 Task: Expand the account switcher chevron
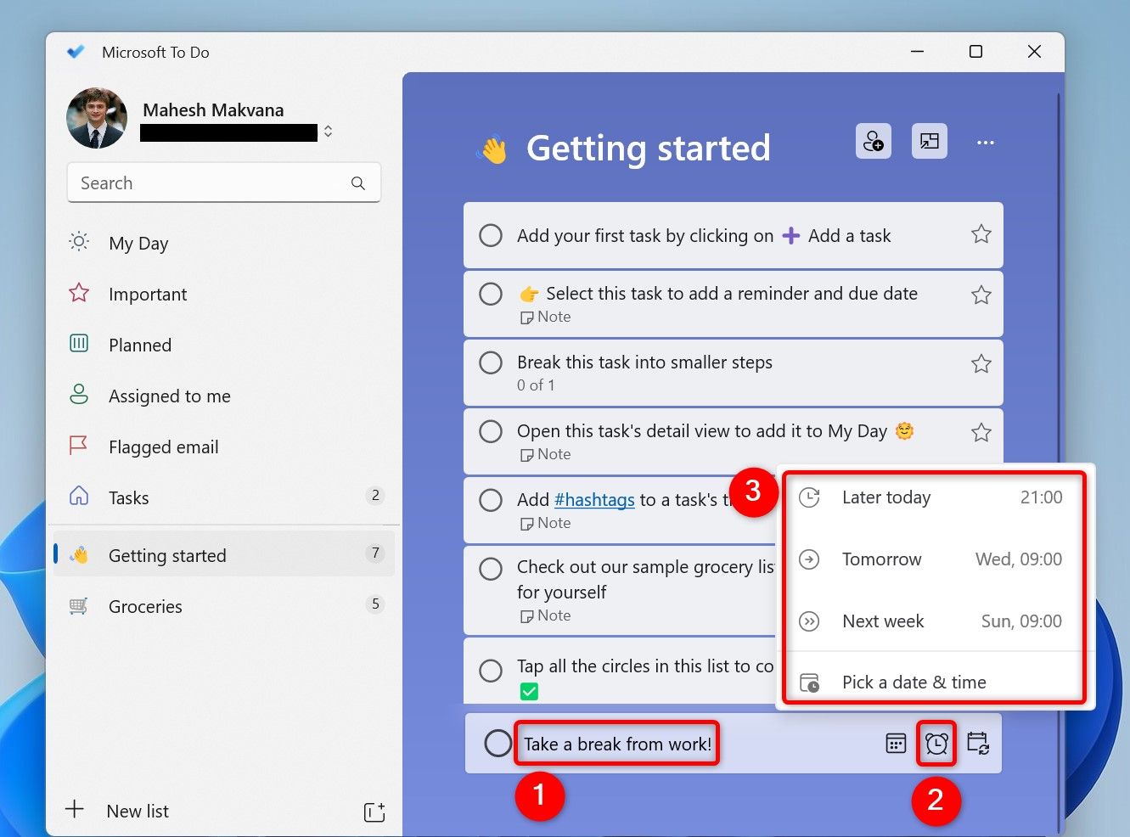[328, 132]
